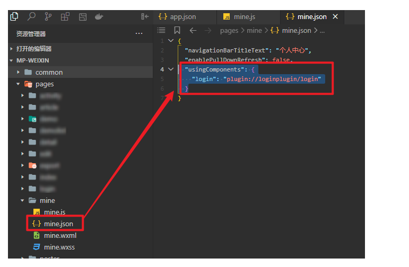The width and height of the screenshot is (409, 267).
Task: Fold the usingComponents block at line 4
Action: [x=171, y=69]
